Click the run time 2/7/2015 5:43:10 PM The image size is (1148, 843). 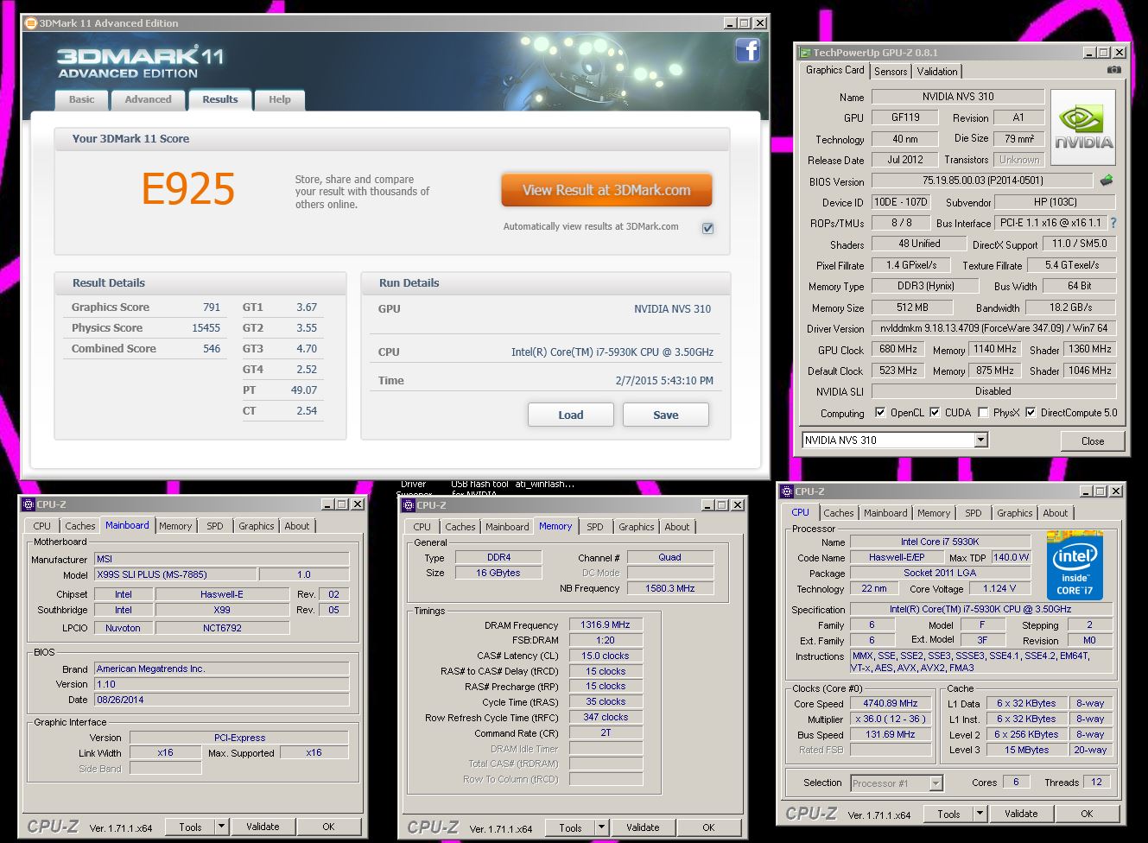point(664,381)
